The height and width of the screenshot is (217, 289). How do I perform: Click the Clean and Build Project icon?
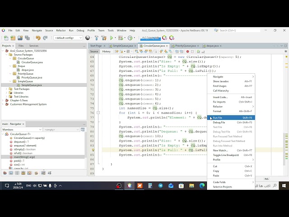click(x=103, y=38)
